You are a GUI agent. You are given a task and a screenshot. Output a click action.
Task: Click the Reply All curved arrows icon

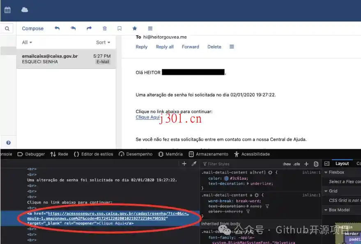(x=73, y=28)
